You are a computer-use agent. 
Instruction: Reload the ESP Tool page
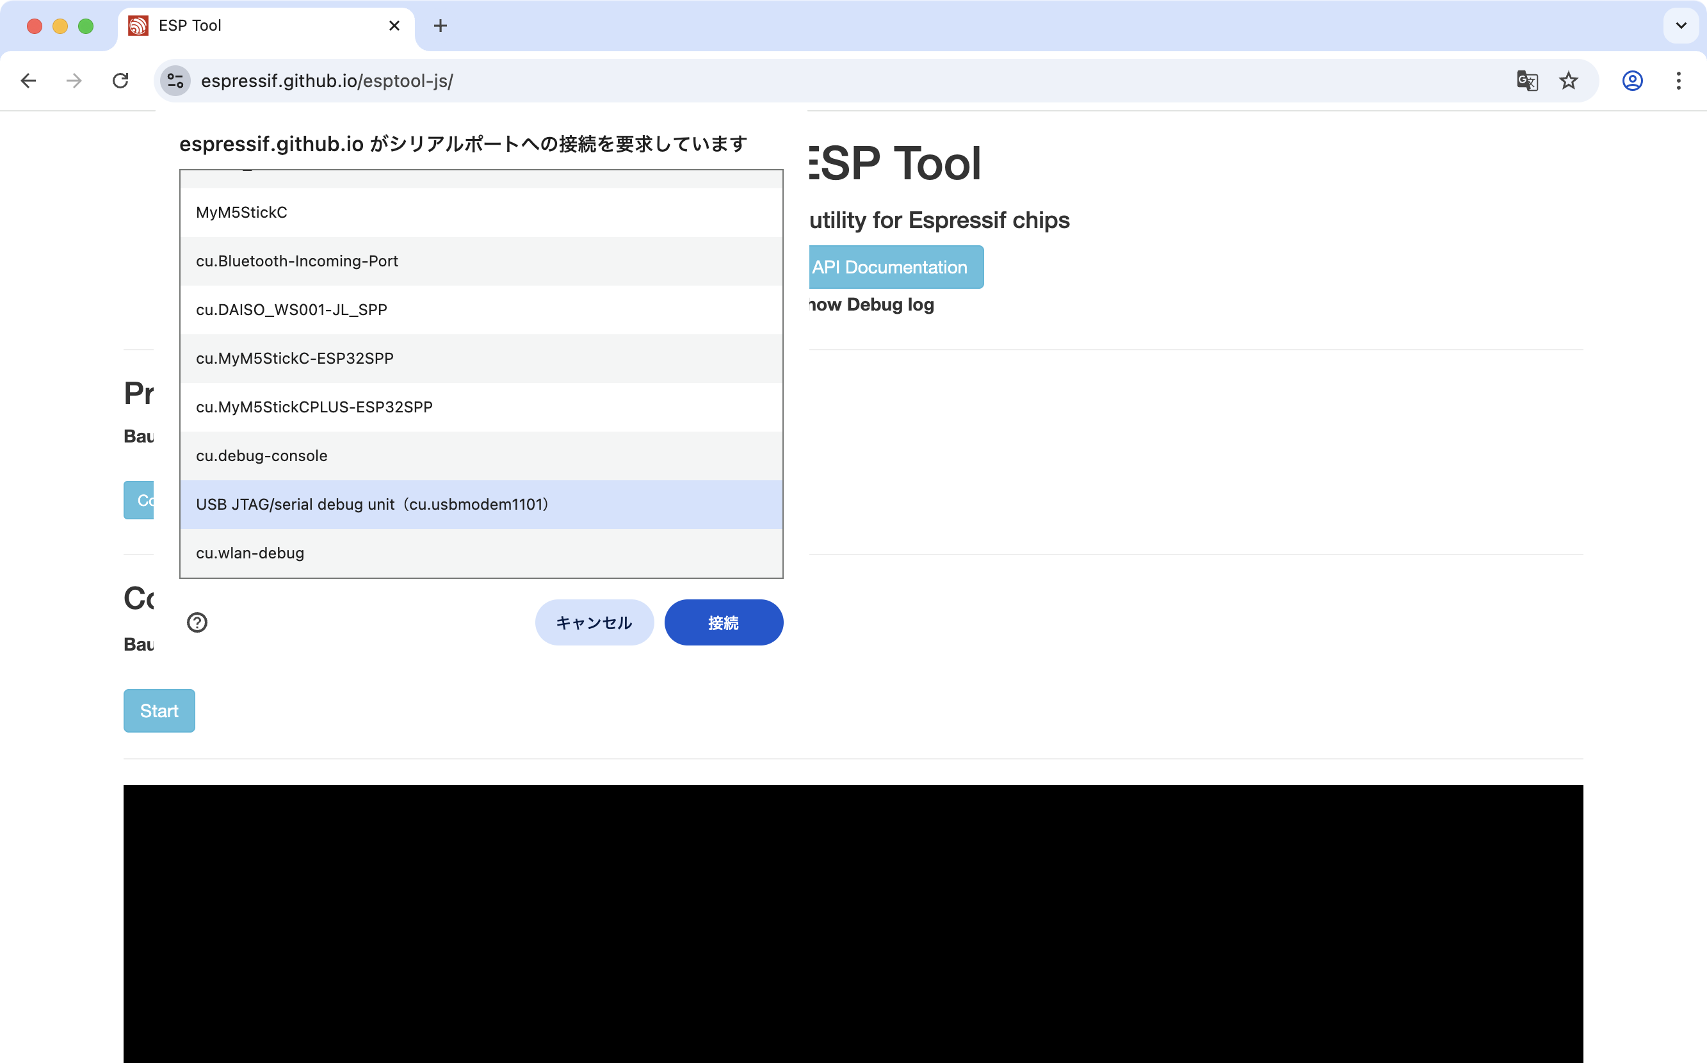pos(120,81)
